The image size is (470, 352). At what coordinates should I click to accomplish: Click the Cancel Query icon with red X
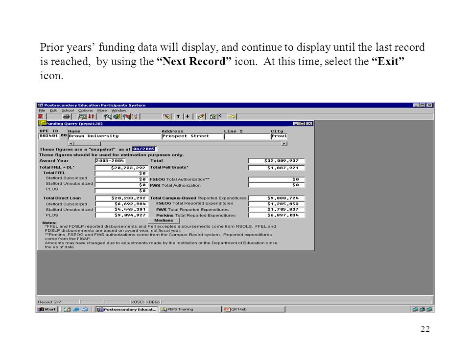[x=126, y=116]
